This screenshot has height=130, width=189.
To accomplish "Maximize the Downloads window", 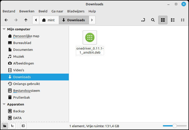I will point(176,4).
